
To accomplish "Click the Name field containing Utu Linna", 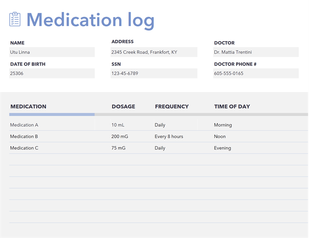I will [x=52, y=52].
